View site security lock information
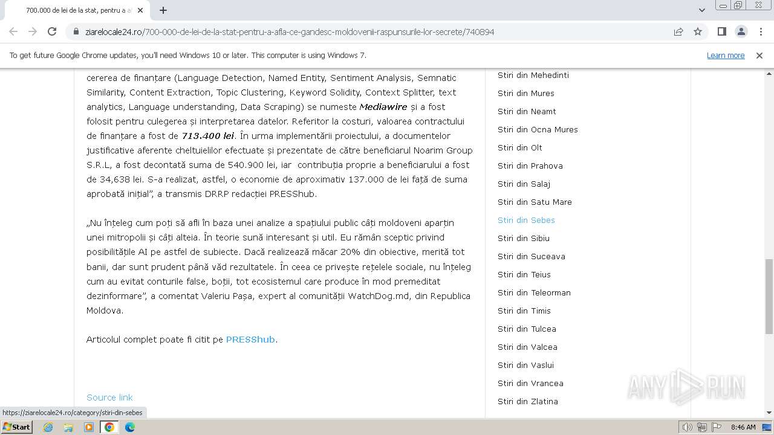774x435 pixels. pyautogui.click(x=76, y=32)
